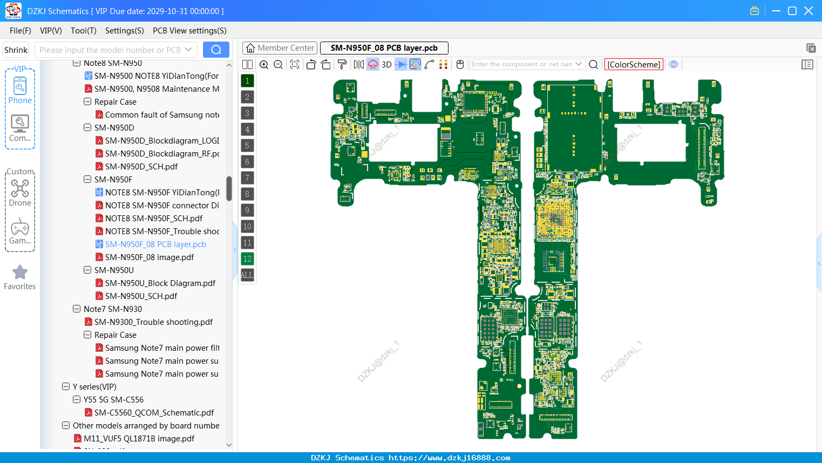Open the colored dots grid icon
Image resolution: width=822 pixels, height=463 pixels.
[444, 64]
